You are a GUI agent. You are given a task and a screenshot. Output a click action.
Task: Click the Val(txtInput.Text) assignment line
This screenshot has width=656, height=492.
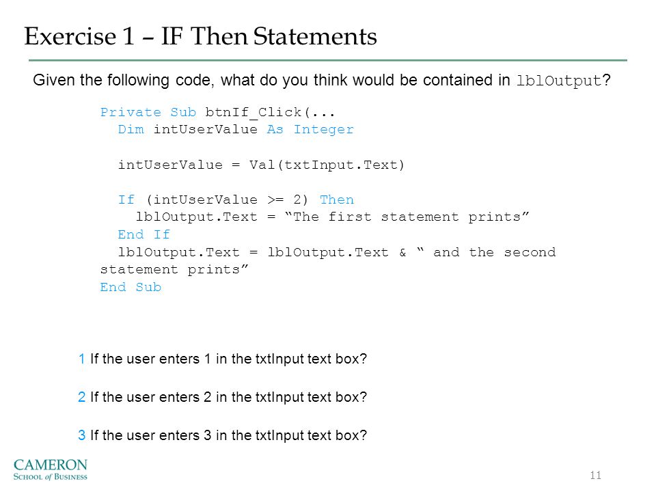point(261,165)
